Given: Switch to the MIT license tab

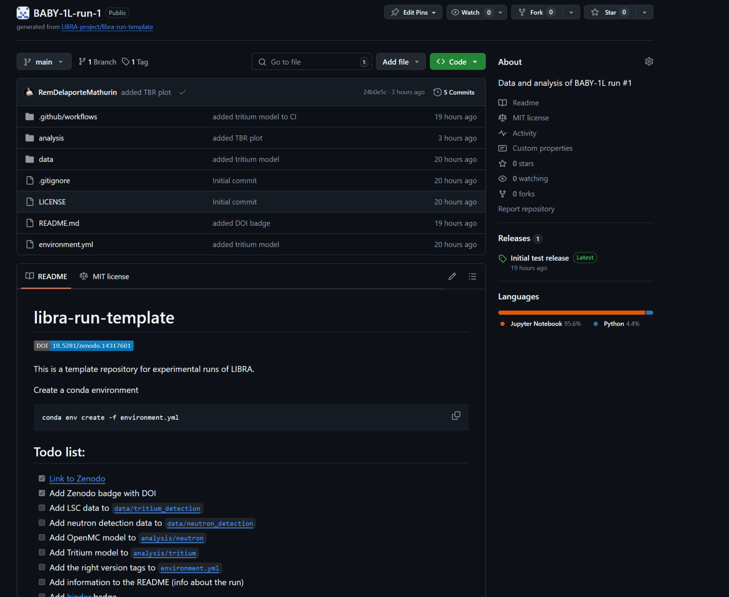Looking at the screenshot, I should click(104, 276).
